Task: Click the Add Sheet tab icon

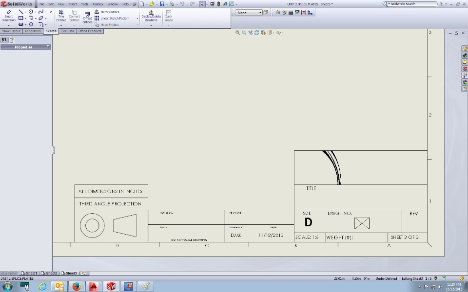Action: click(84, 273)
